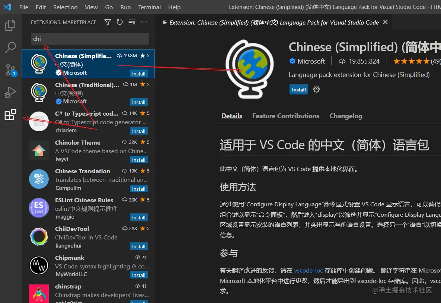
Task: Open the Source Control view
Action: [10, 70]
